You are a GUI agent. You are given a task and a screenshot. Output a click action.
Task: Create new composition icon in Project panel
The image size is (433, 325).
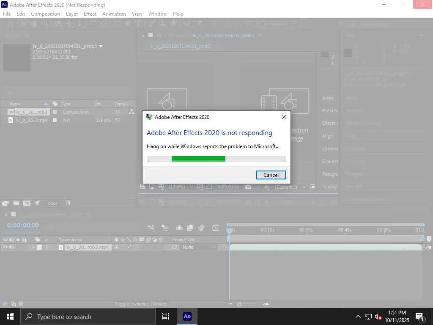point(27,203)
